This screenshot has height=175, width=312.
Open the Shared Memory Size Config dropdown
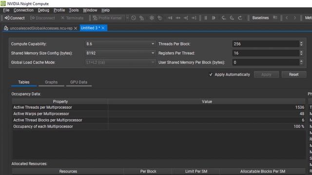point(120,53)
